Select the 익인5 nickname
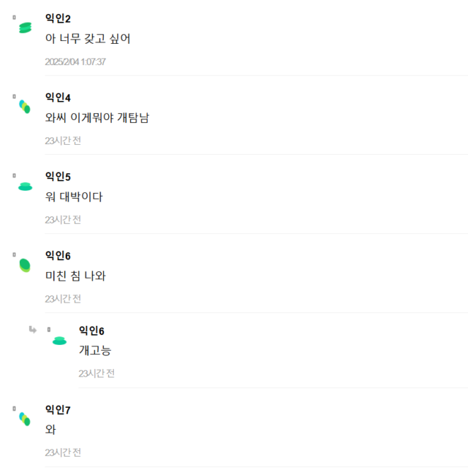 [x=58, y=176]
